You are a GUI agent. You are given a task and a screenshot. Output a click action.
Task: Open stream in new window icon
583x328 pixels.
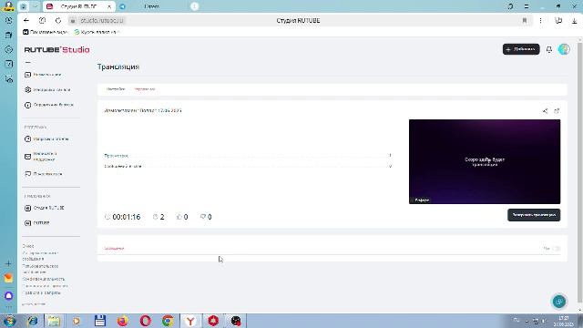coord(557,111)
